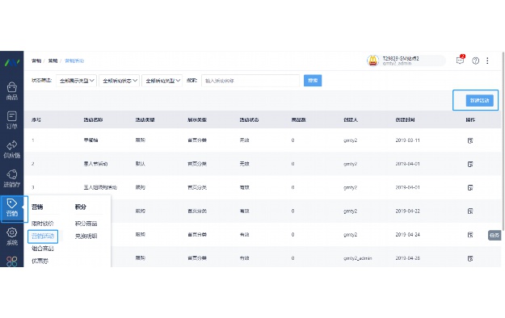Click the date cell 2019-04-24
Image resolution: width=505 pixels, height=318 pixels.
tap(408, 235)
